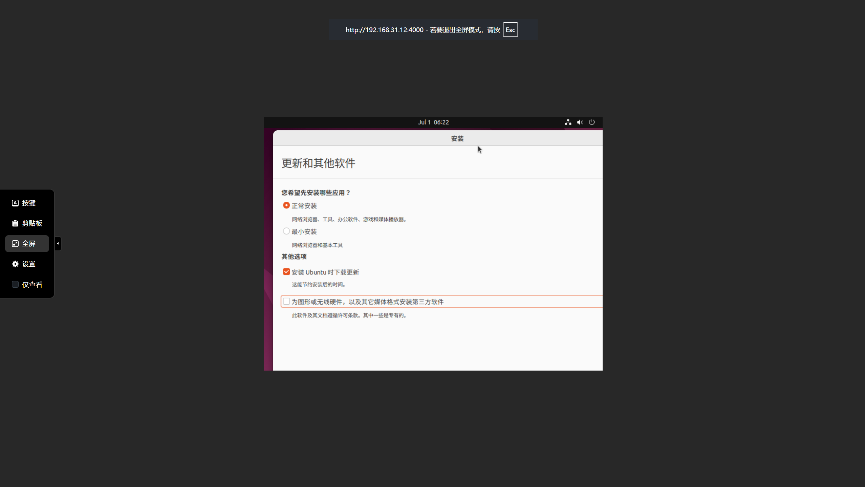Viewport: 865px width, 487px height.
Task: Click the 全屏 fullscreen icon
Action: pos(15,244)
